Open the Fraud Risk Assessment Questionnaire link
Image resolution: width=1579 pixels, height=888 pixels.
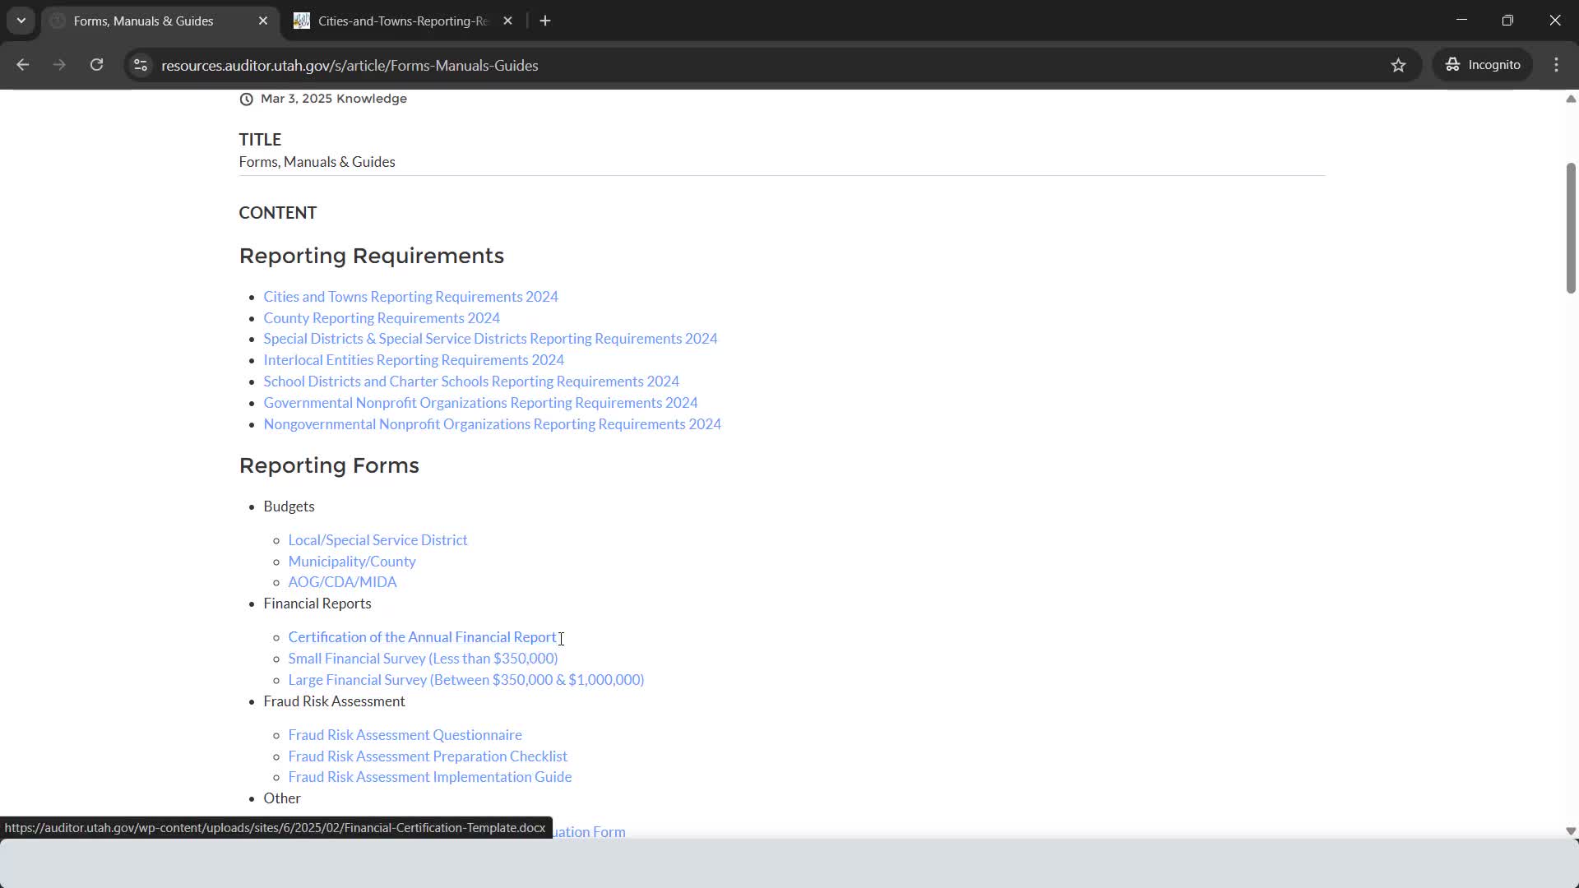click(405, 735)
